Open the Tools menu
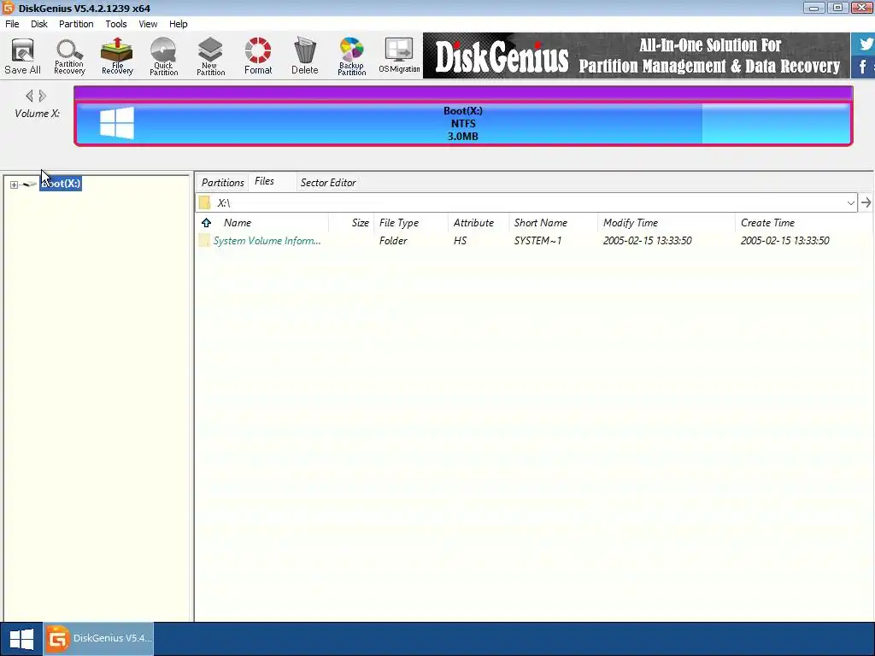Image resolution: width=875 pixels, height=656 pixels. 116,24
